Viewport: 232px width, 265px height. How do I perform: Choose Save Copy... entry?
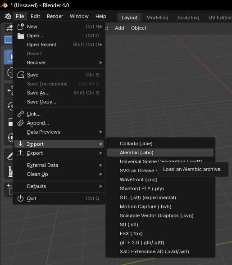click(59, 102)
